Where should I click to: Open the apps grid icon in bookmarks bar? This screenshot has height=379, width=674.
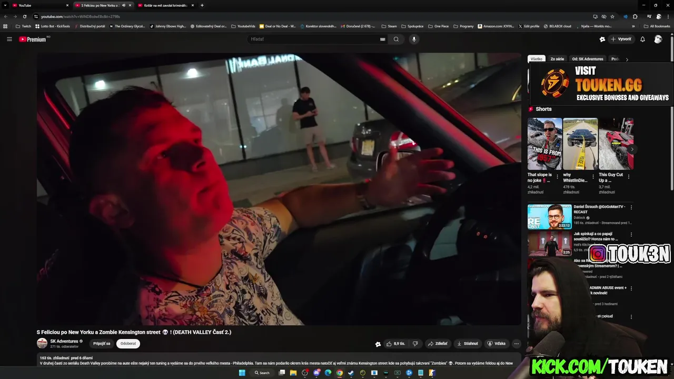5,26
